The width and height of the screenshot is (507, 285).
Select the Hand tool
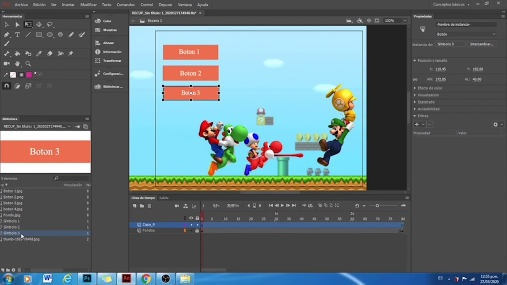[17, 63]
